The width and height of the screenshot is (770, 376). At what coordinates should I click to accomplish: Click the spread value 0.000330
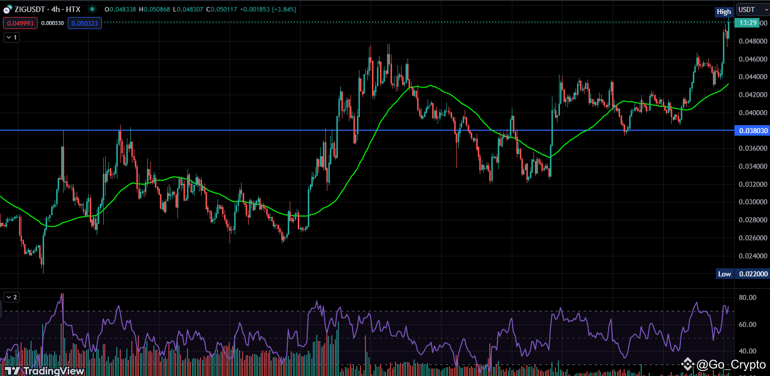coord(52,23)
